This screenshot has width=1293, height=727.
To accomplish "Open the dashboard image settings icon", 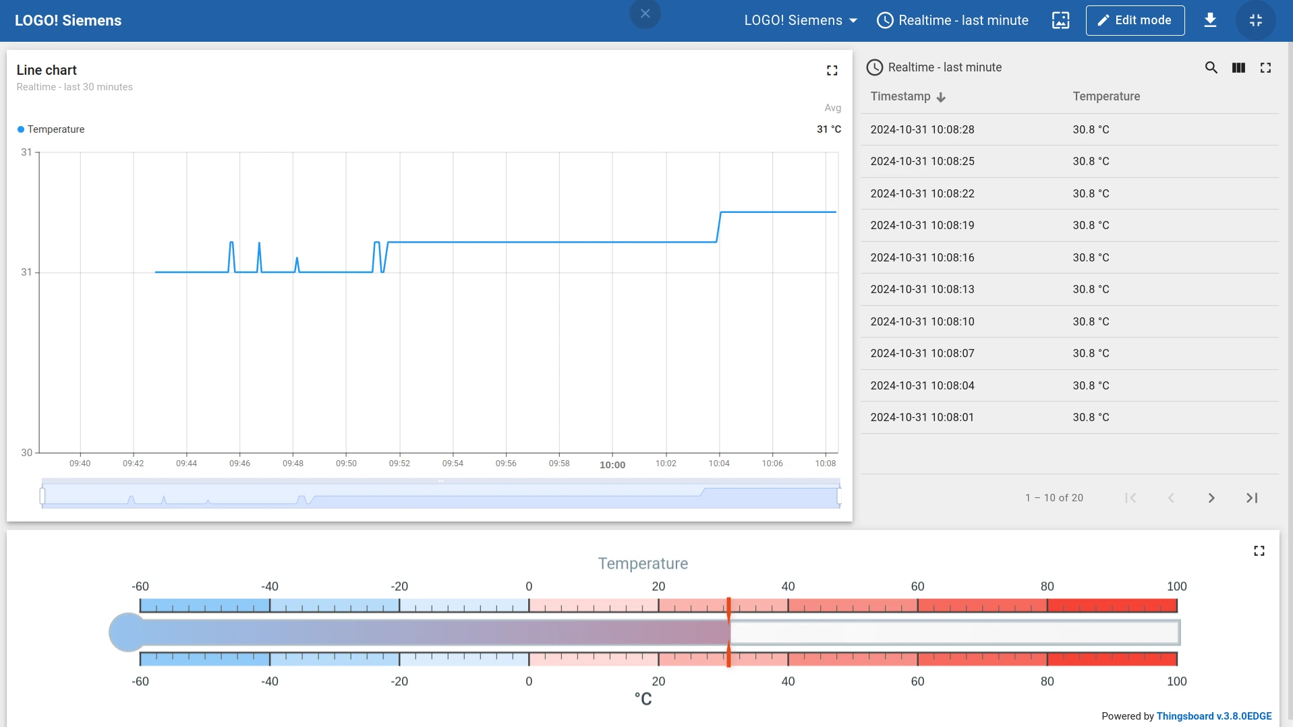I will pos(1060,20).
